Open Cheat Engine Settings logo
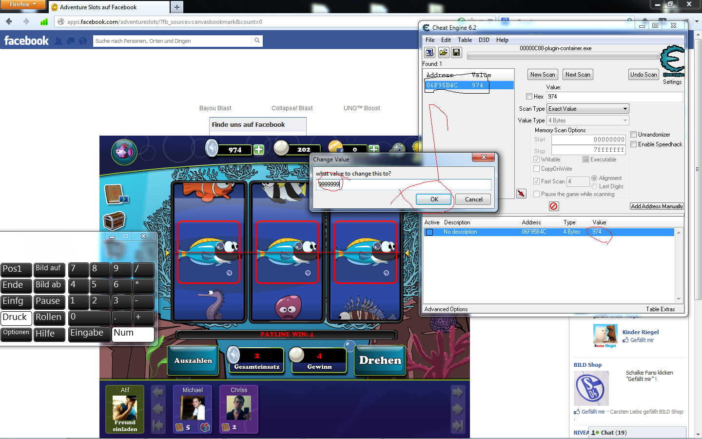Screen dimensions: 702x439 click(672, 62)
